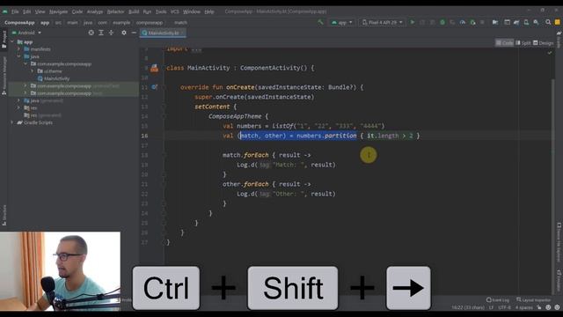Open the AVD Manager icon
Viewport: 563px width, 317px height.
click(x=526, y=22)
